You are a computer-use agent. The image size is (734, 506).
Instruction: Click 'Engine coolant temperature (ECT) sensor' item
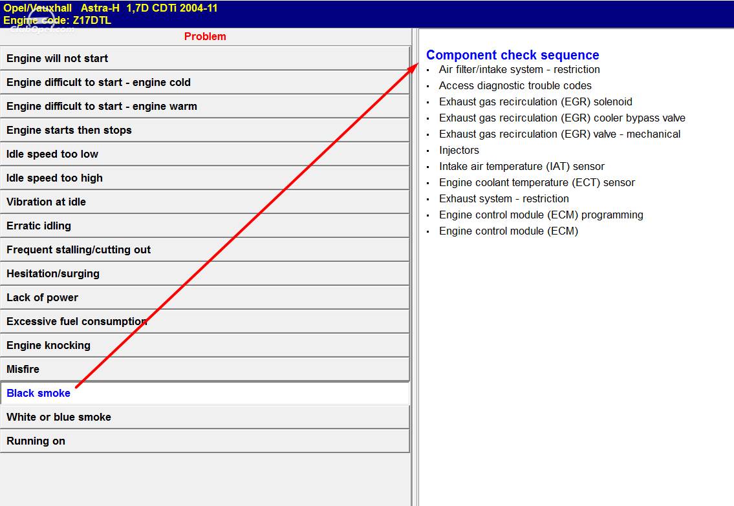click(x=537, y=182)
